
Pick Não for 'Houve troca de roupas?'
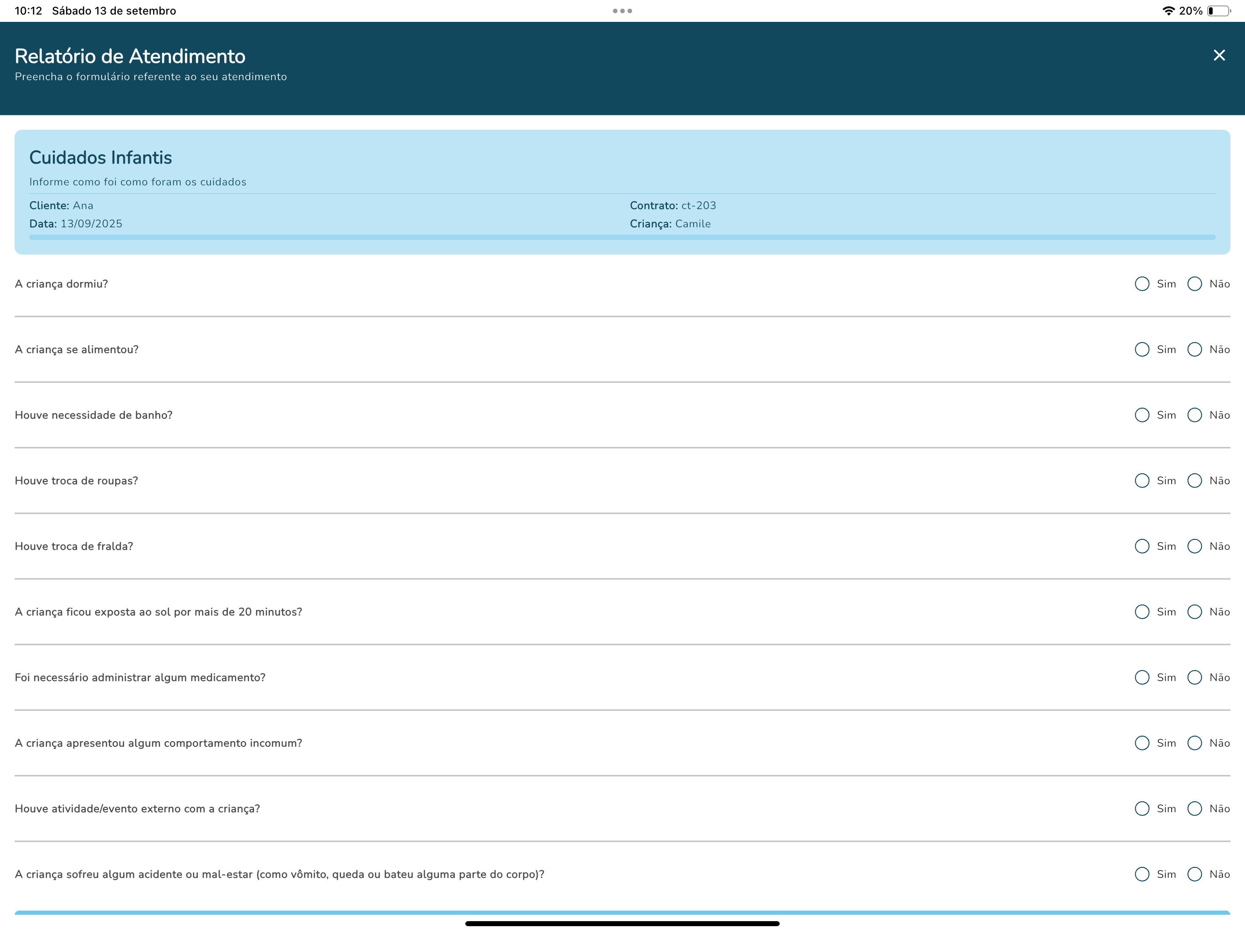(1194, 481)
